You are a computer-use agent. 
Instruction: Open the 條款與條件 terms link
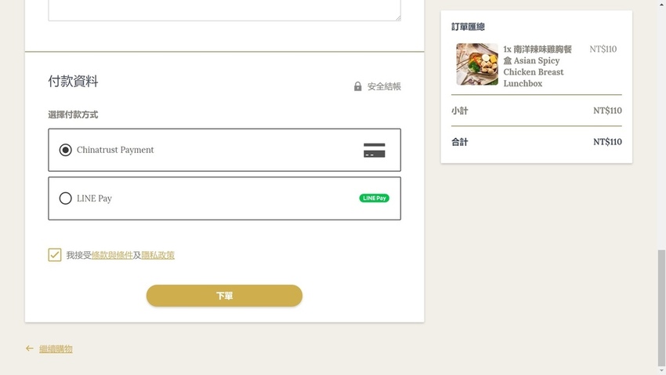coord(112,255)
